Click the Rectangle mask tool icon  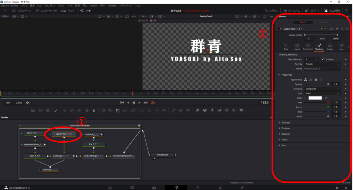142,111
